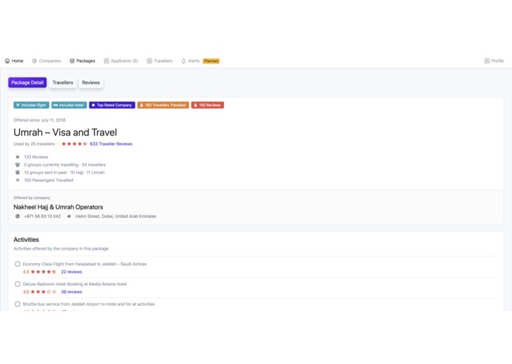Click the Profile user icon
Screen dimensions: 512x364
[487, 61]
